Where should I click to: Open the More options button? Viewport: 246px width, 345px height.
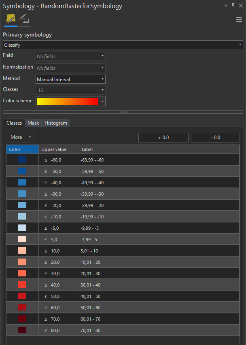tap(20, 137)
